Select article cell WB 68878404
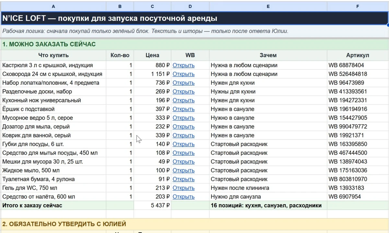The height and width of the screenshot is (233, 389). click(358, 65)
